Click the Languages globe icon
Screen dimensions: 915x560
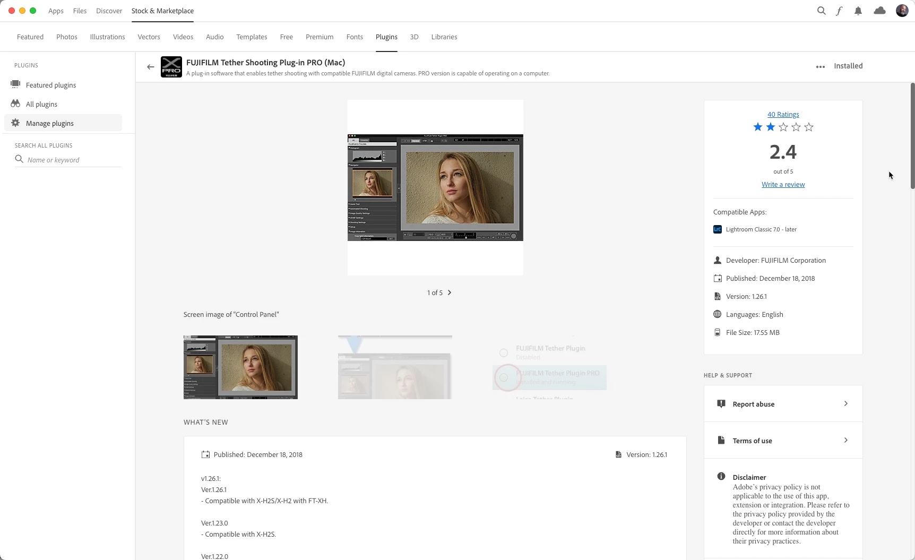coord(718,314)
